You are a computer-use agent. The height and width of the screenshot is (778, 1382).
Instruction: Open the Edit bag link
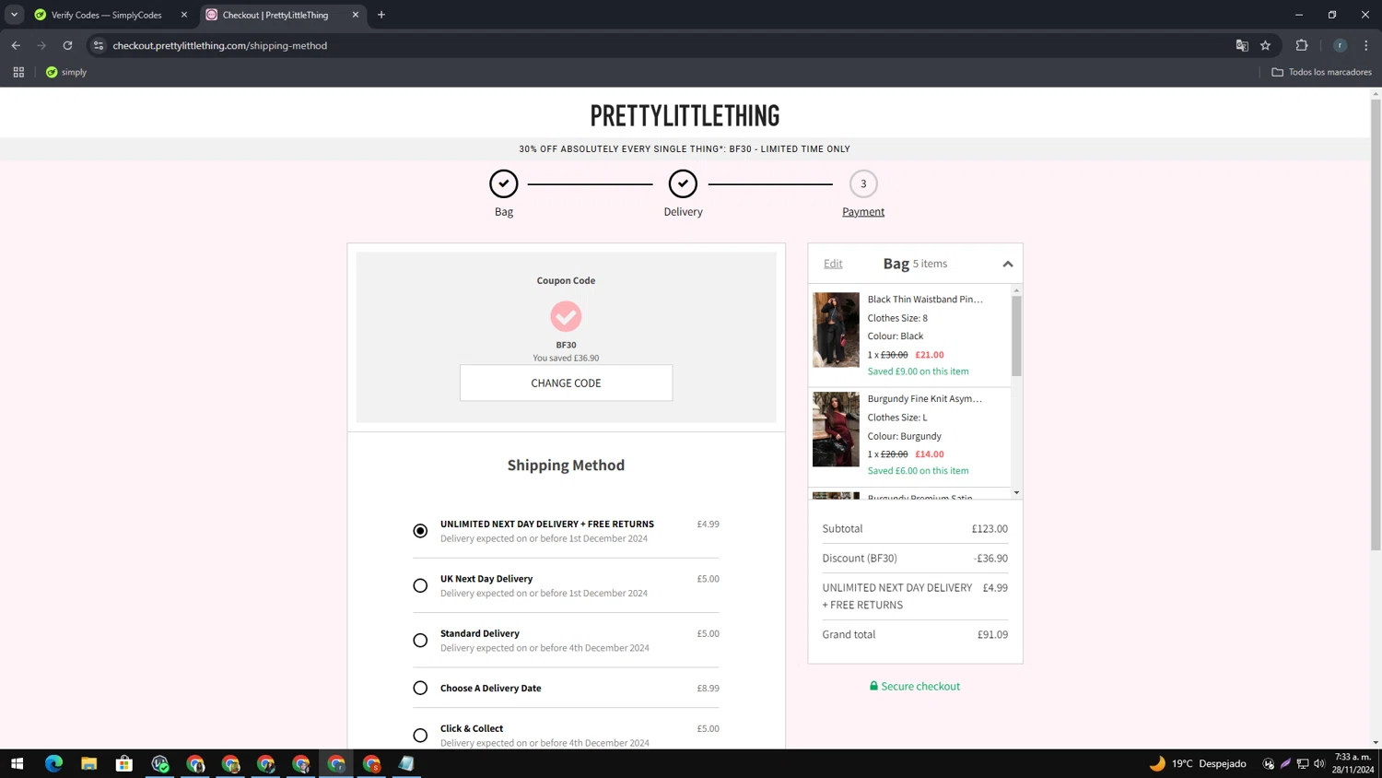833,264
